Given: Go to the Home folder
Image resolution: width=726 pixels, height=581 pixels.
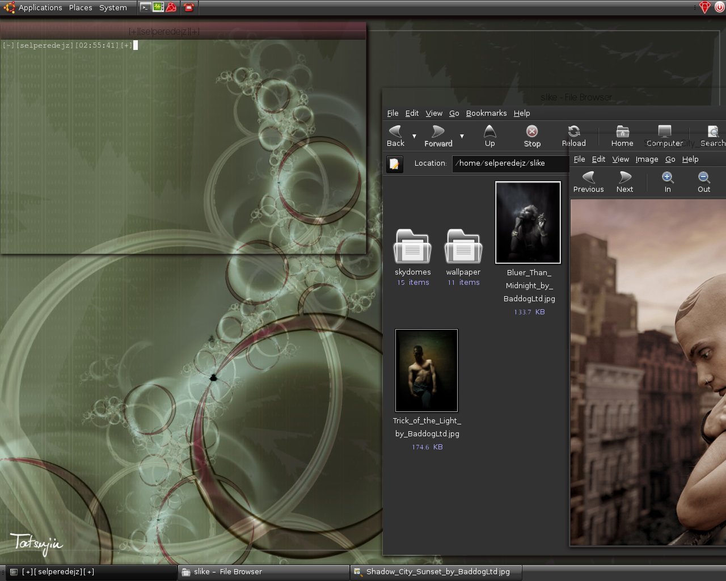Looking at the screenshot, I should [622, 136].
